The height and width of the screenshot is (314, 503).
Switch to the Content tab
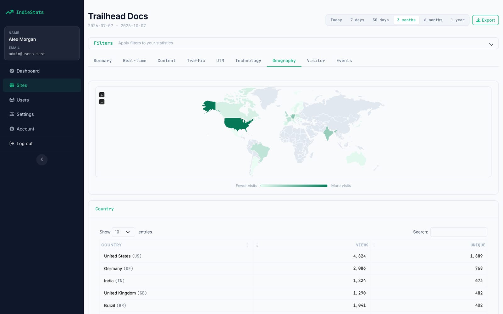167,61
